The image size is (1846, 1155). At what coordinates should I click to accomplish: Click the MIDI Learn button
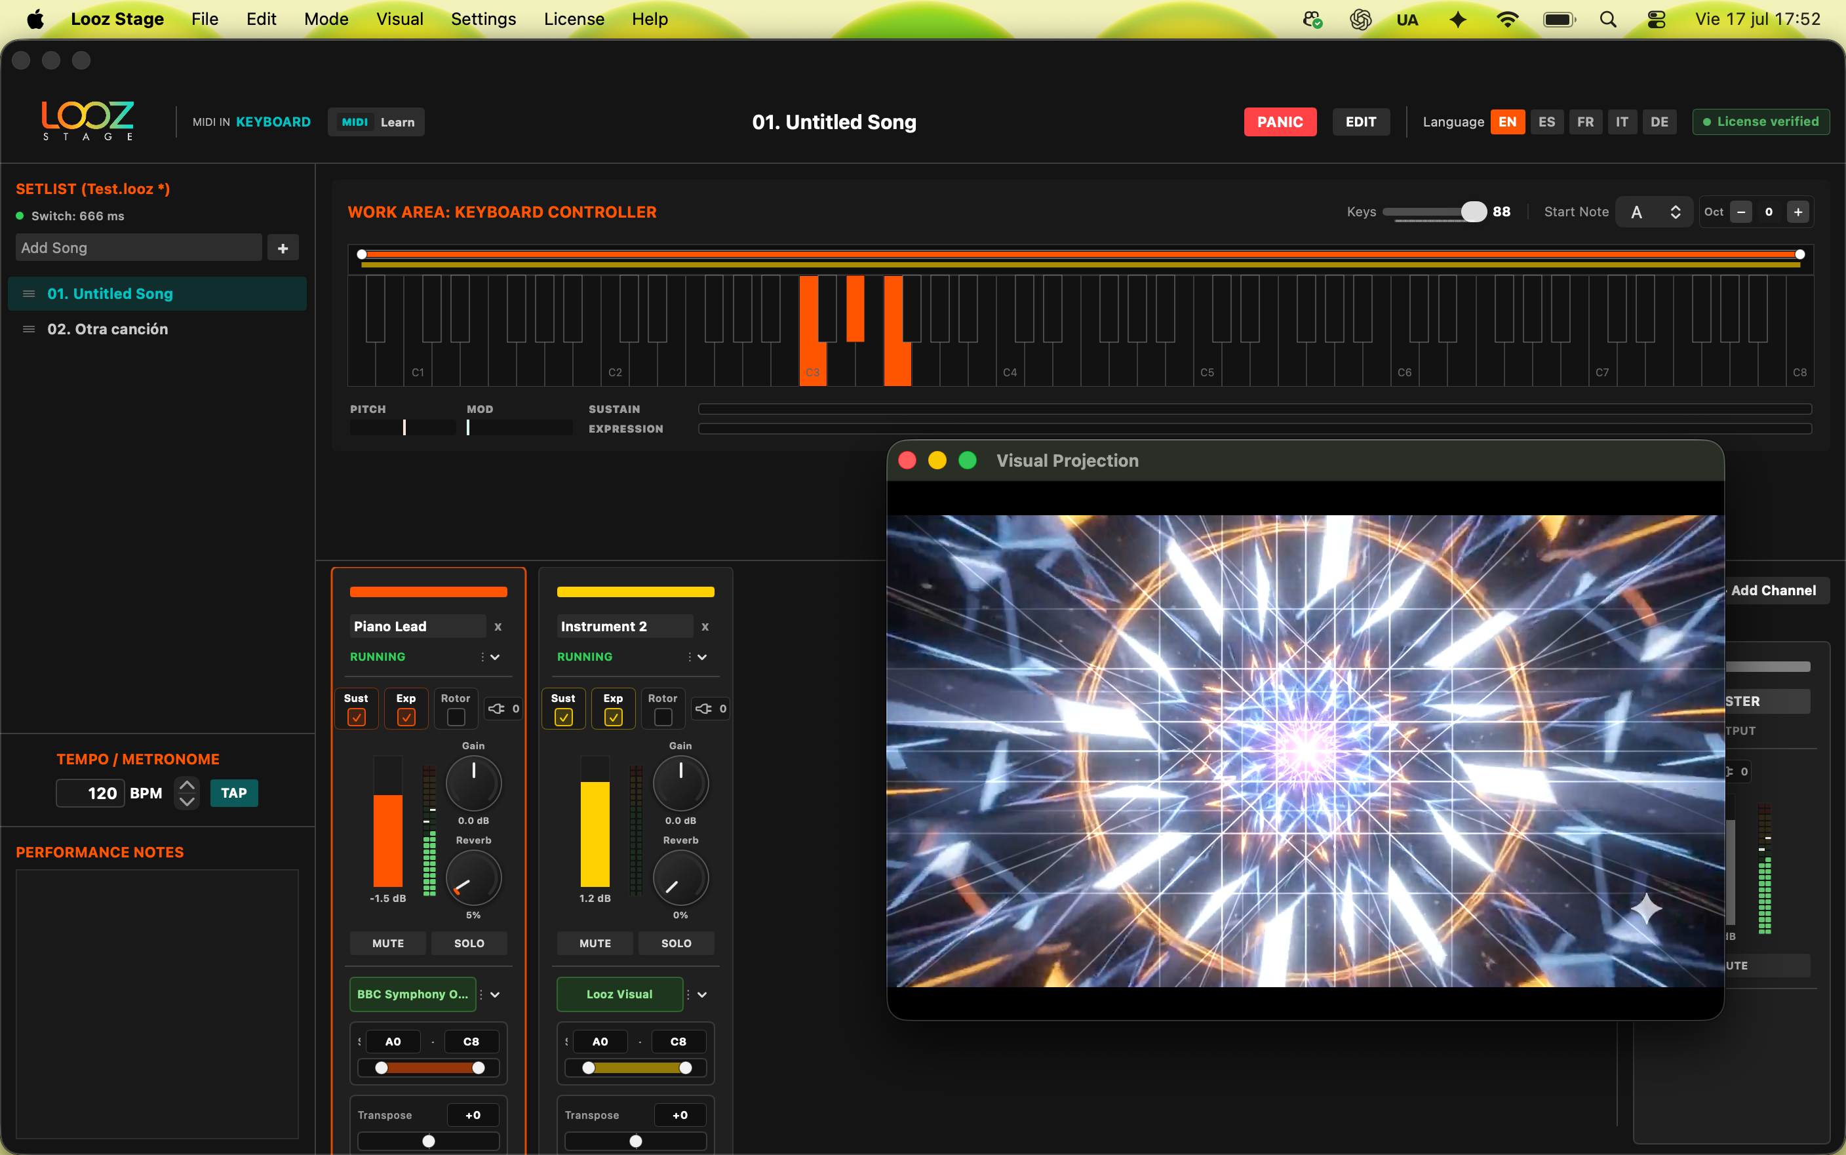tap(376, 122)
